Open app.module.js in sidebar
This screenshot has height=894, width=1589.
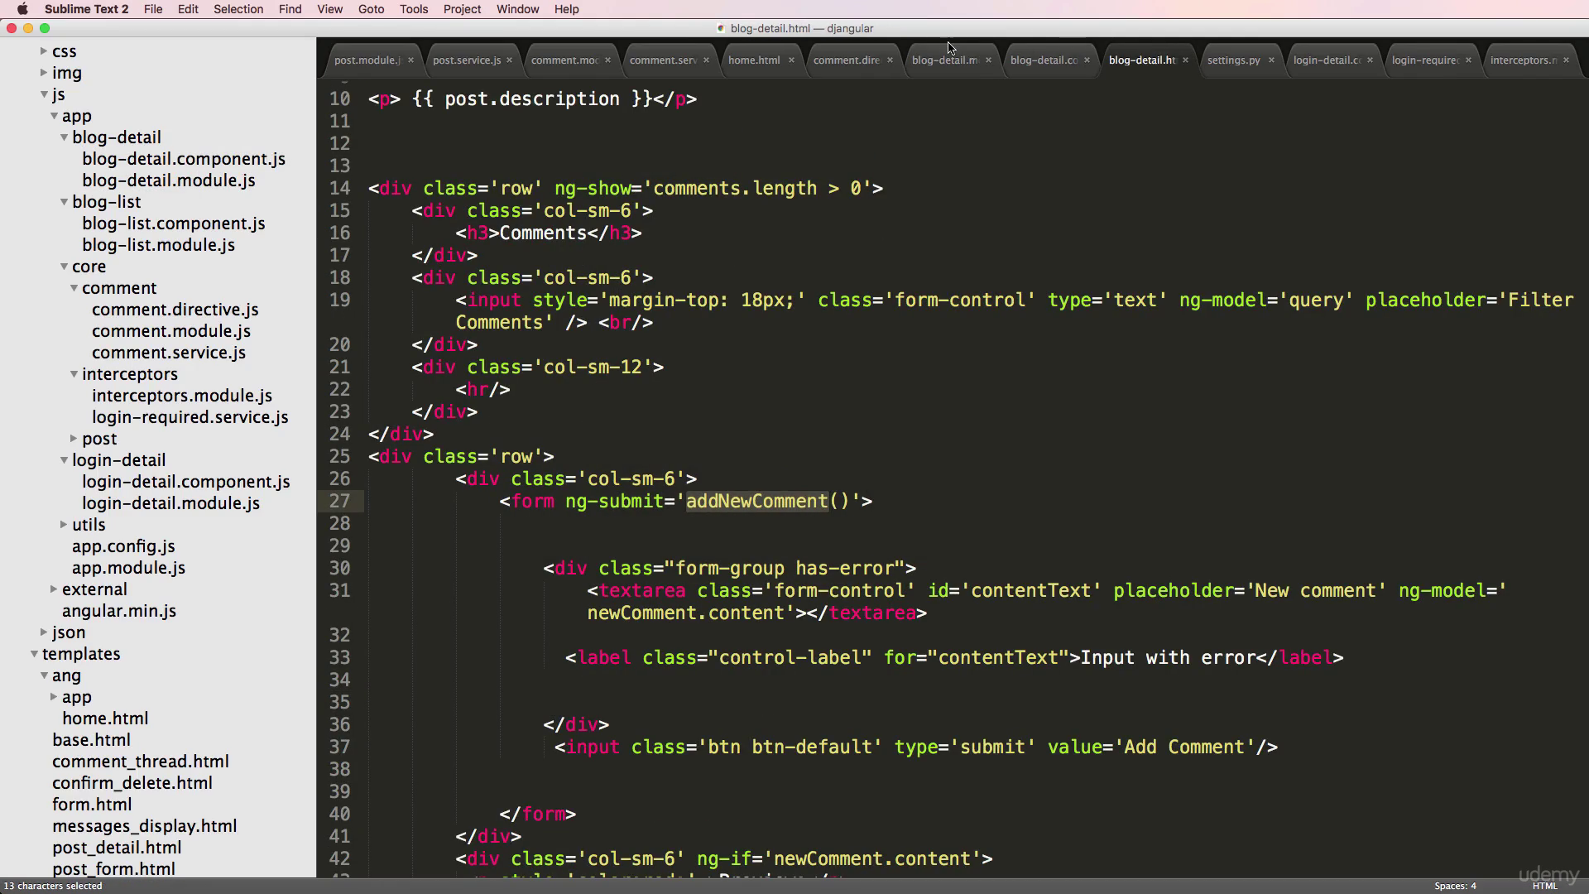tap(128, 568)
